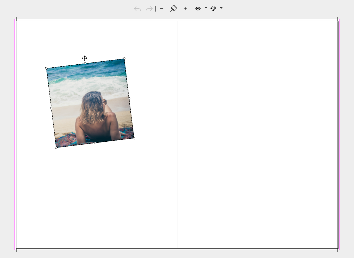Image resolution: width=354 pixels, height=258 pixels.
Task: Toggle the magnet snapping icon
Action: click(x=213, y=9)
